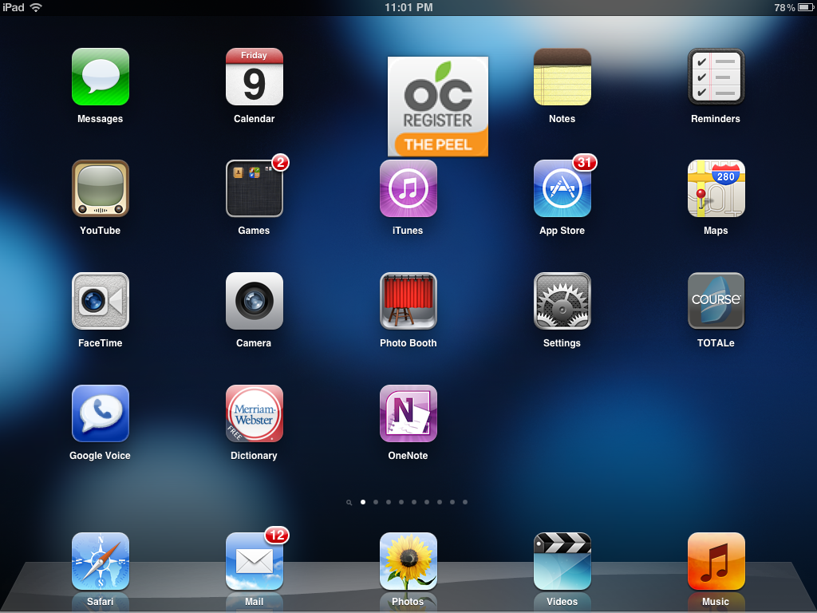817x613 pixels.
Task: Launch Google Voice
Action: [100, 413]
